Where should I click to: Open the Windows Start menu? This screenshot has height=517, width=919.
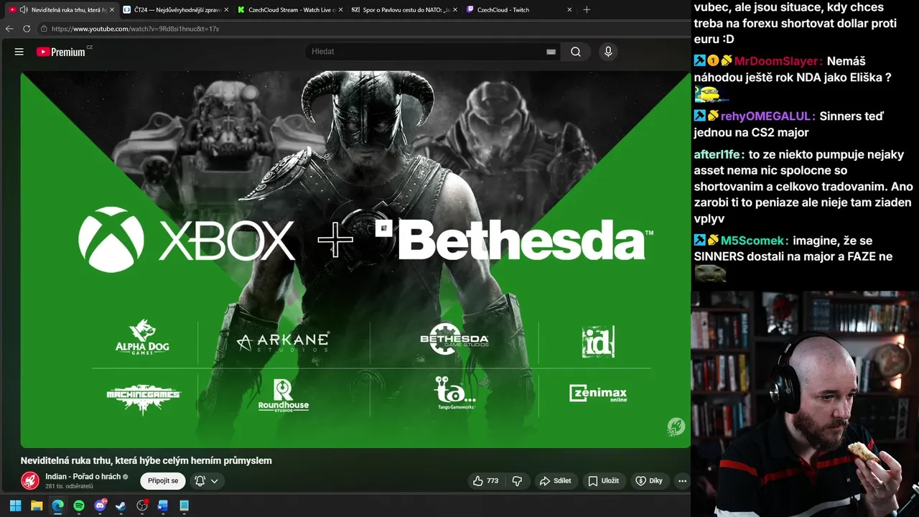point(15,506)
